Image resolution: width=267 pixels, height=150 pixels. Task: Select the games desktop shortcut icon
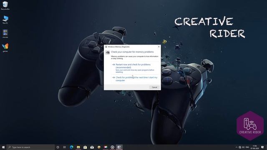5,47
